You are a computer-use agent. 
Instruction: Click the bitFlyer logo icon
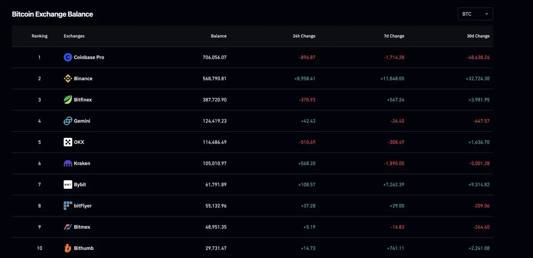coord(68,206)
